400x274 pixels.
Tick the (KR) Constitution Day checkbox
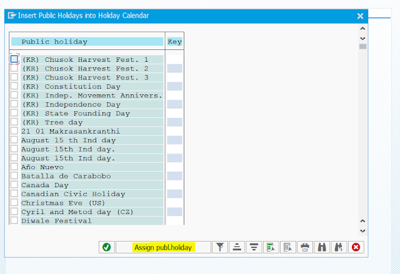coord(14,86)
